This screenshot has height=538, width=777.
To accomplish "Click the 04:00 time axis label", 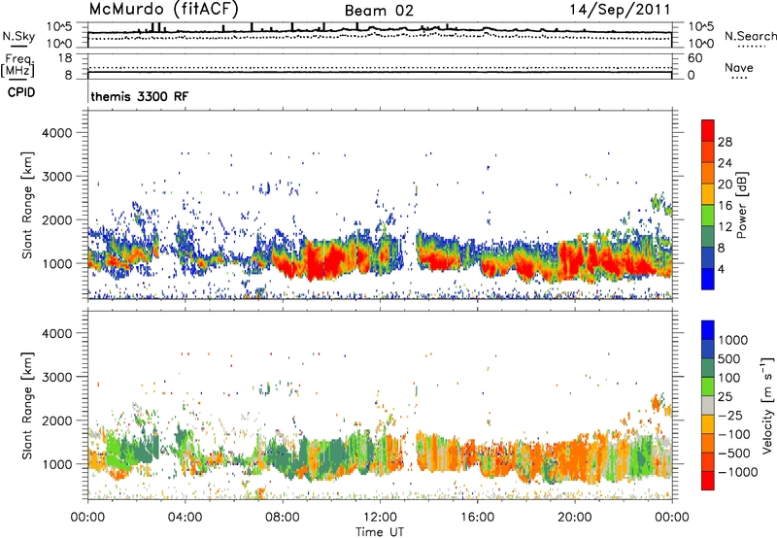I will pos(186,518).
